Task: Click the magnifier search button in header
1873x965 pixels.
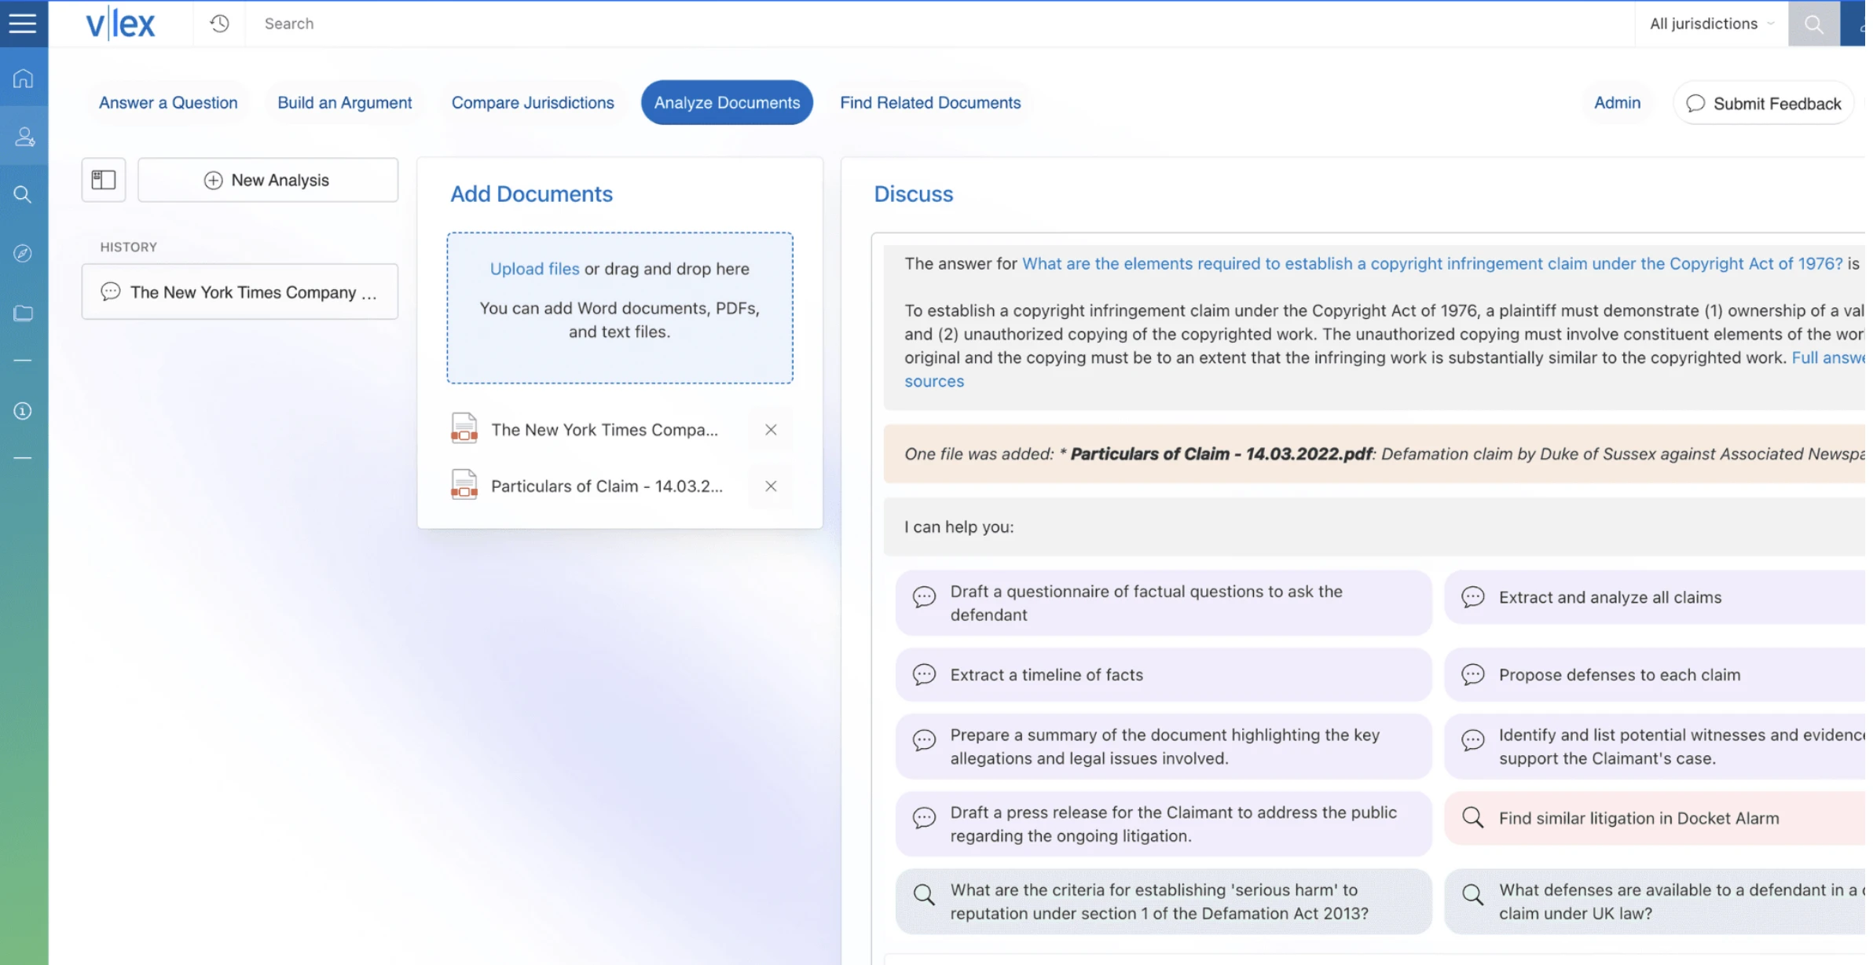Action: [x=1813, y=24]
